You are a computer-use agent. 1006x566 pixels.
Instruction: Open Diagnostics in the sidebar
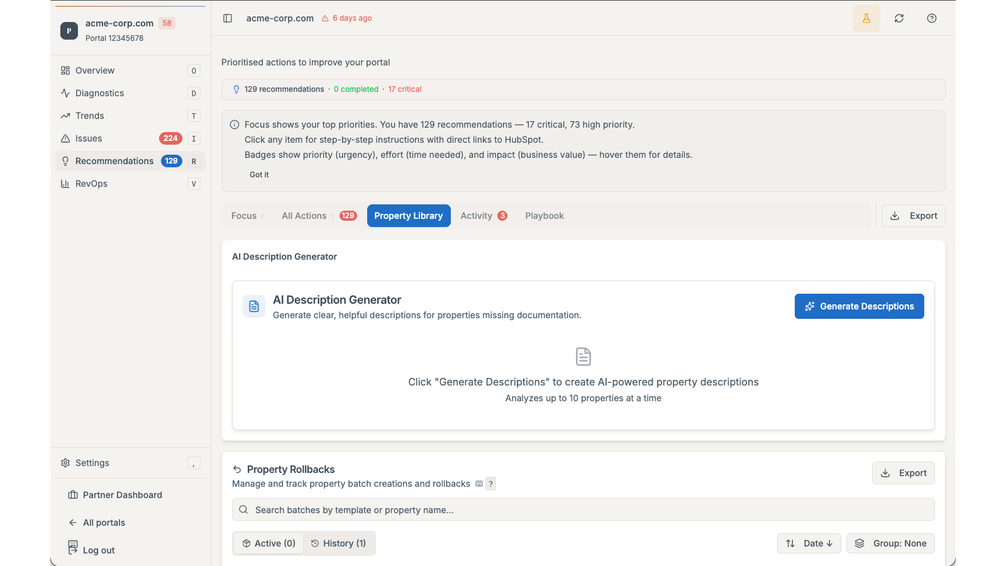[130, 93]
